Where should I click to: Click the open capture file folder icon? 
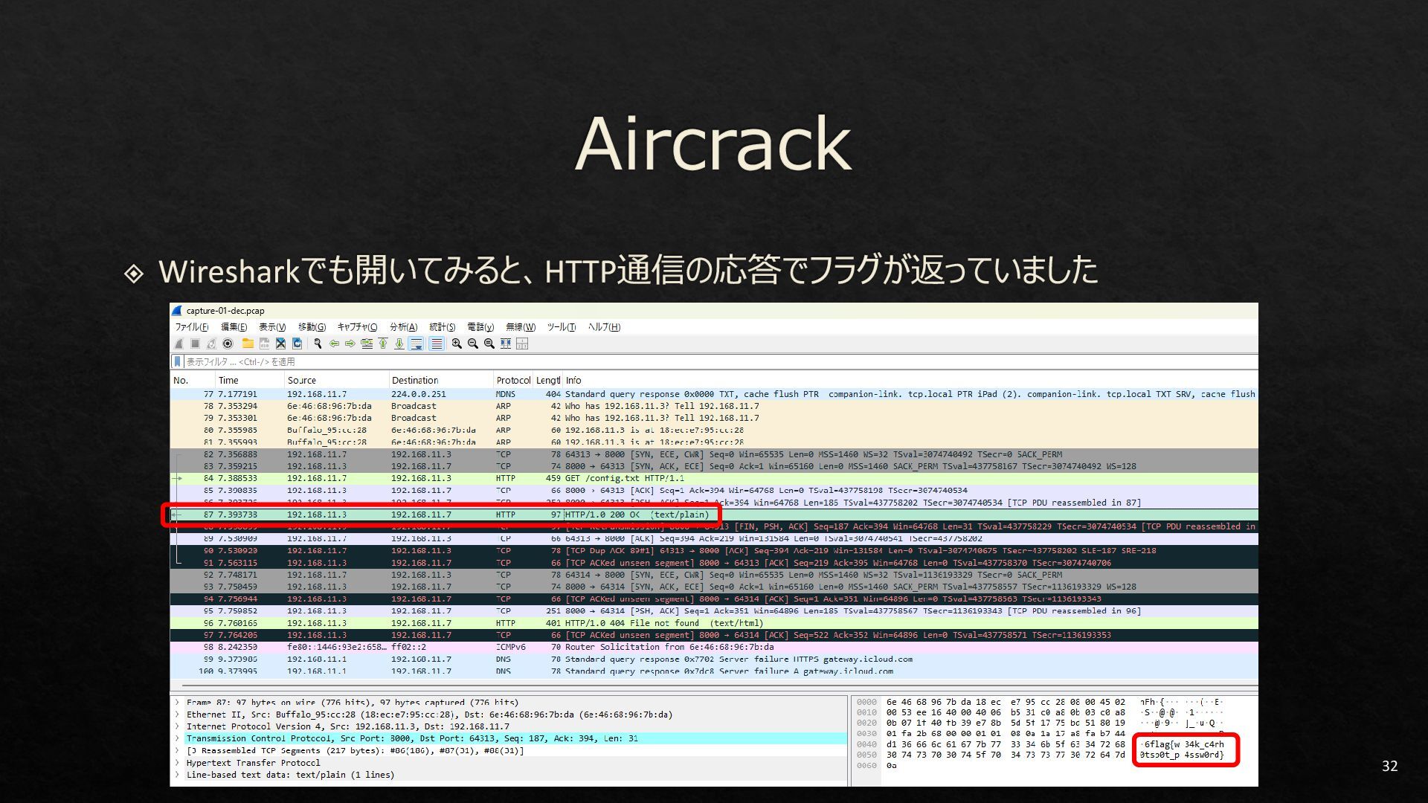tap(248, 344)
